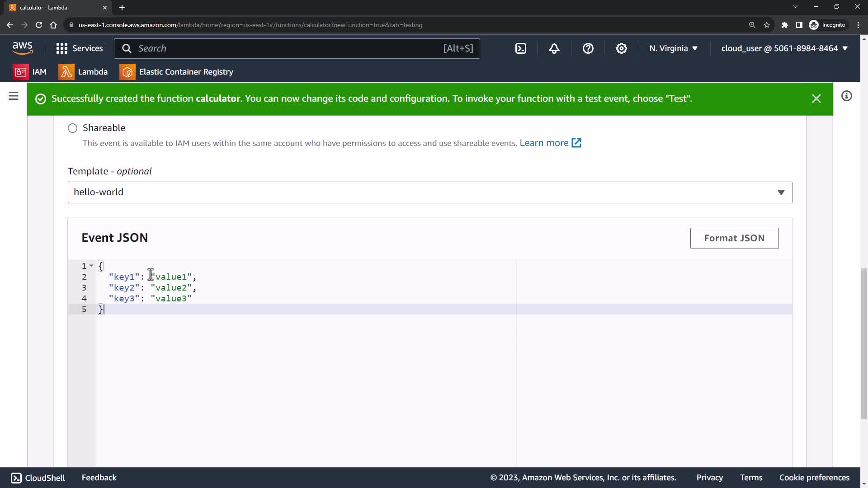Image resolution: width=868 pixels, height=488 pixels.
Task: Open the IAM service shortcut
Action: pos(30,72)
